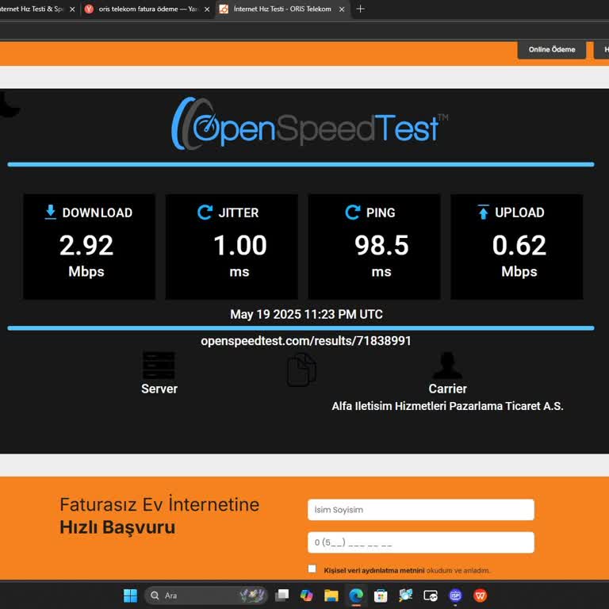Focus the İsim Soyisim input field
The height and width of the screenshot is (609, 609).
(x=420, y=510)
